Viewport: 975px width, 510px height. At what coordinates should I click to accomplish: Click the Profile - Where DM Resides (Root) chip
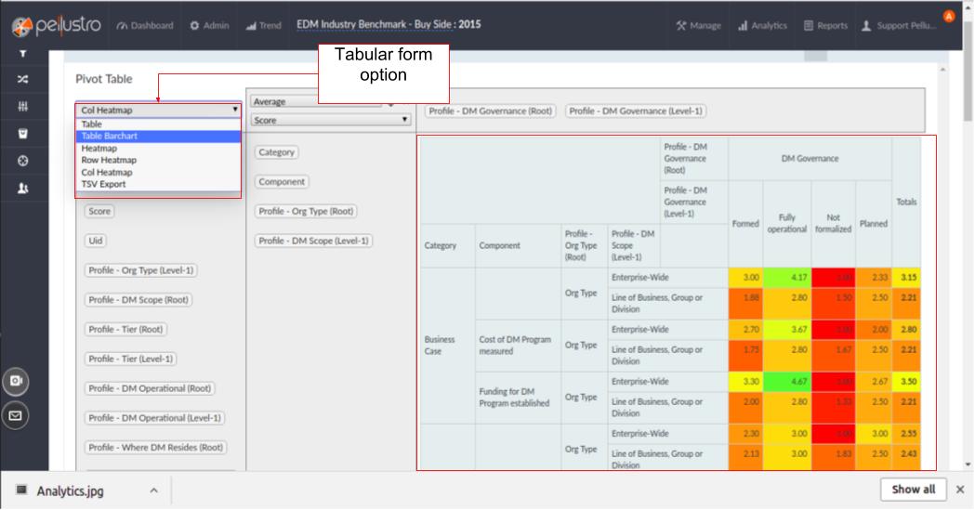coord(155,447)
